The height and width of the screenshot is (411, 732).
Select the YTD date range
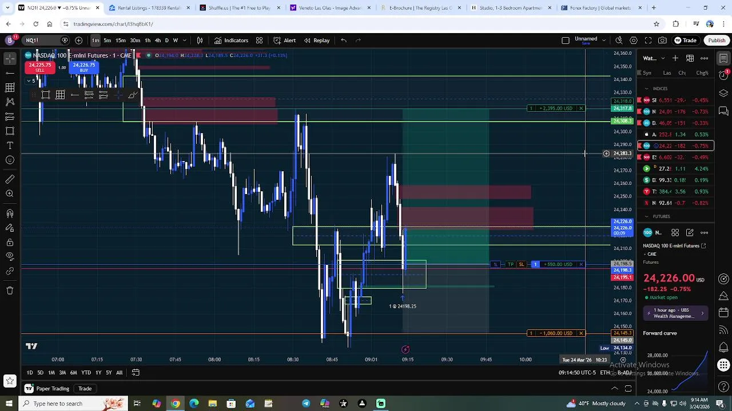(86, 373)
